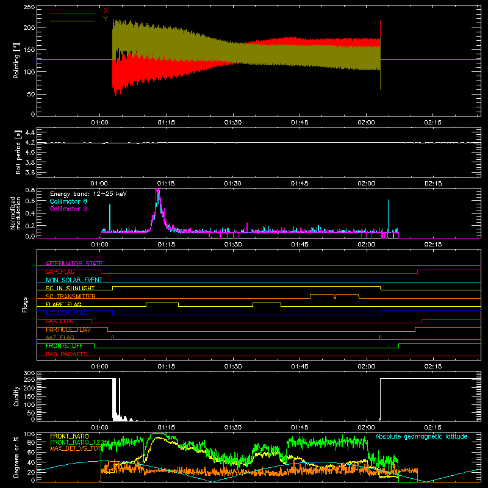Click the SC_IN_SUNLIGHT flag label

[x=70, y=288]
